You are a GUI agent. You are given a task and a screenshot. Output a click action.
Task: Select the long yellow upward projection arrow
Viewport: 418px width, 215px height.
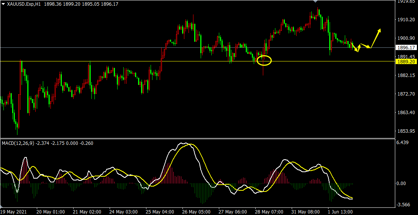point(376,38)
